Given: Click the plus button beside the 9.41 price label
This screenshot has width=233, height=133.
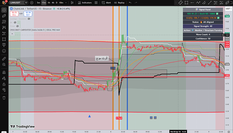Looking at the screenshot, I should 223,35.
